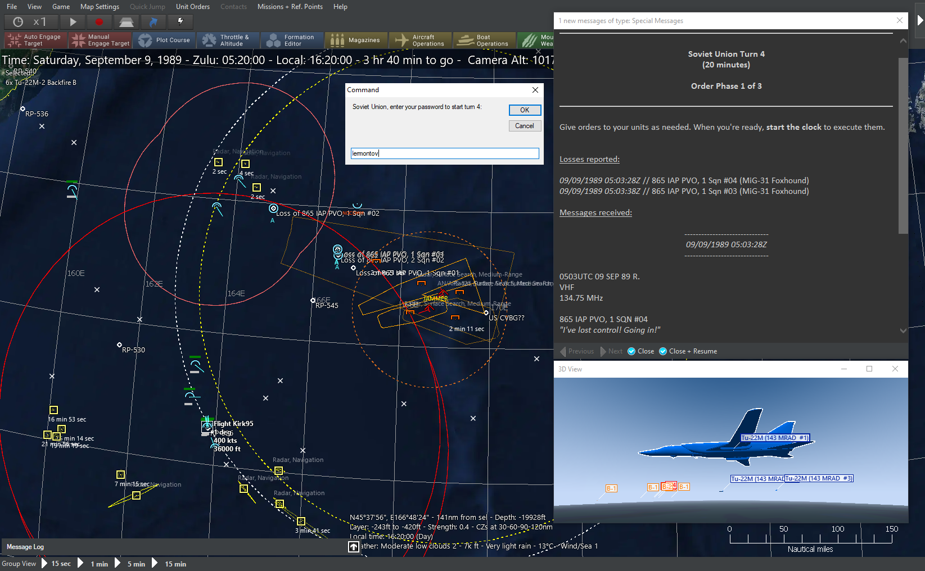The width and height of the screenshot is (925, 571).
Task: Select reference point RP-536 on map
Action: 23,108
